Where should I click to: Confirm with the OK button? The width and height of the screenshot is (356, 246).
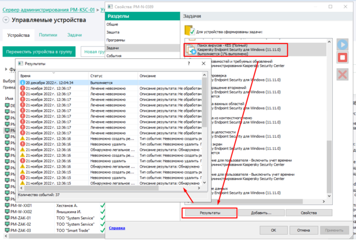pyautogui.click(x=274, y=230)
